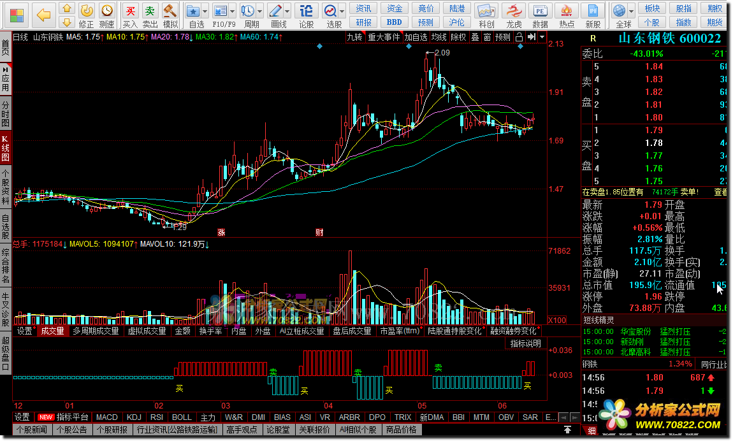Image resolution: width=733 pixels, height=441 pixels.
Task: Click the 买入 buy icon
Action: click(130, 15)
